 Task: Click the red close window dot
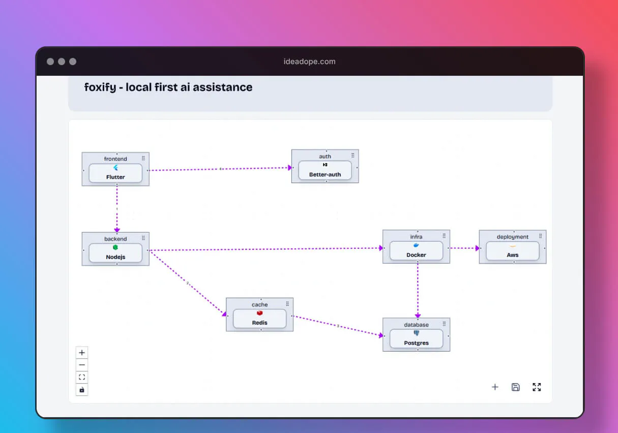[50, 62]
